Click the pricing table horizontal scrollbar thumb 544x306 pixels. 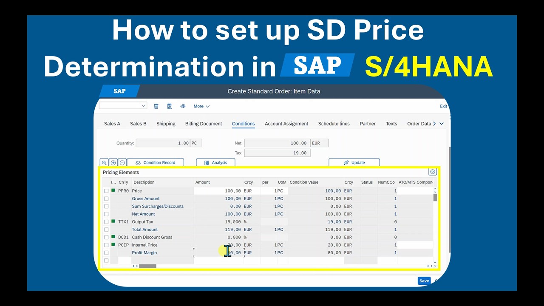click(x=147, y=266)
